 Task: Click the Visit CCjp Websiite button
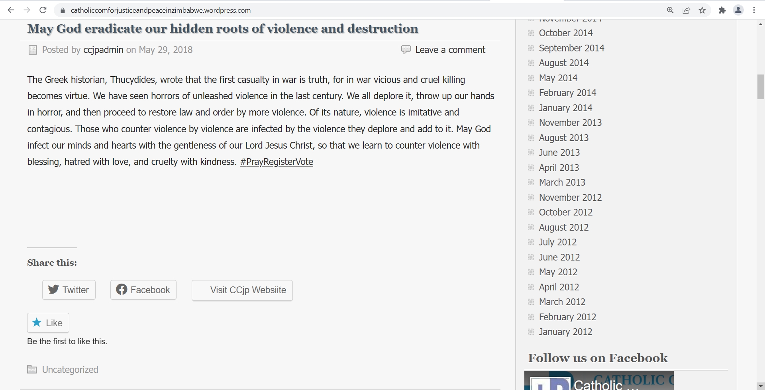click(242, 290)
